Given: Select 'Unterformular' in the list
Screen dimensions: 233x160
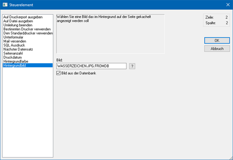Looking at the screenshot, I should [14, 37].
